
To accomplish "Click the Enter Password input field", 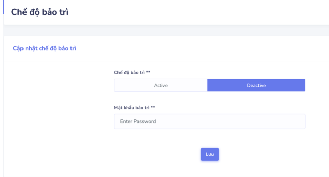I will 209,121.
